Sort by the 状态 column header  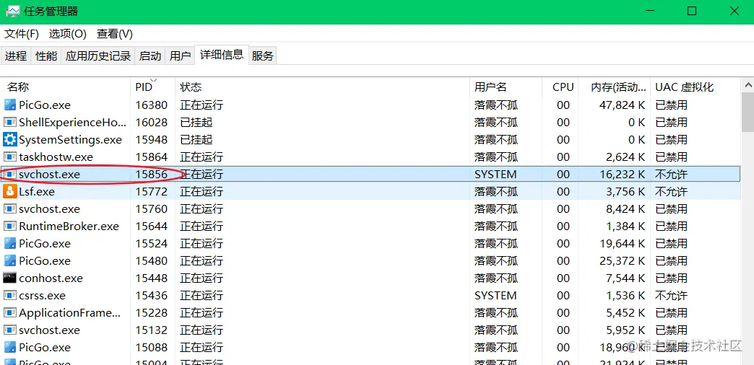click(x=322, y=87)
